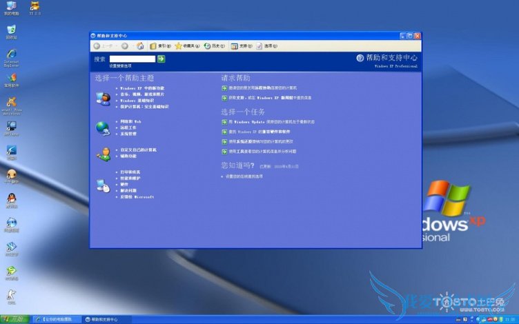Image resolution: width=519 pixels, height=324 pixels.
Task: Click green arrow beside get support newsgroups
Action: (x=224, y=98)
